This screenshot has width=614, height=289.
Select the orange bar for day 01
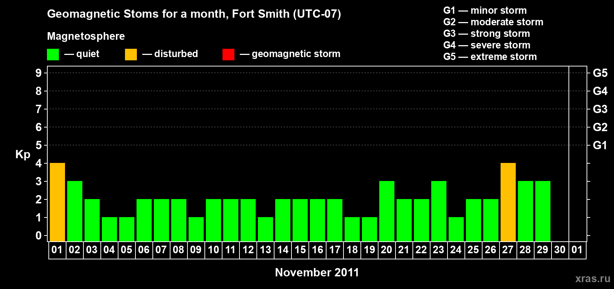coord(57,202)
